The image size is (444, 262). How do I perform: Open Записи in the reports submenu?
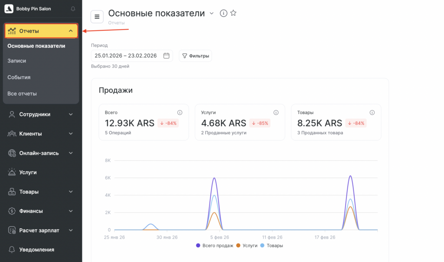(17, 61)
